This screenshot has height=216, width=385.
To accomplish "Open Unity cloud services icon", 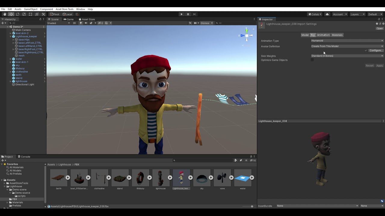I will (x=327, y=14).
